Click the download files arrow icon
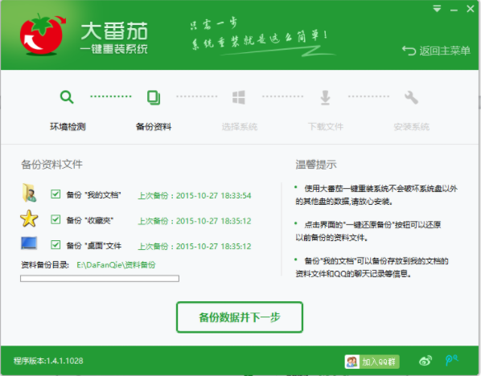 (x=325, y=98)
